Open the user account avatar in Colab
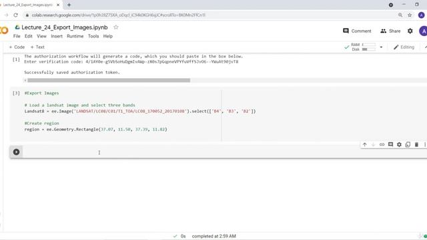This screenshot has height=240, width=427. click(423, 31)
